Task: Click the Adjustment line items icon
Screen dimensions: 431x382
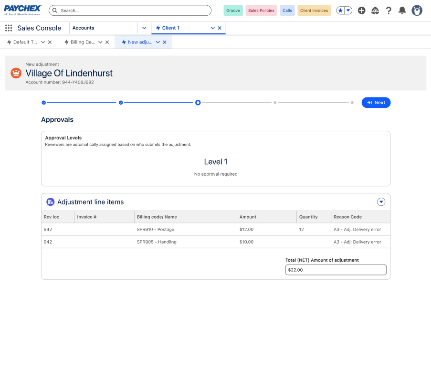Action: pos(50,202)
